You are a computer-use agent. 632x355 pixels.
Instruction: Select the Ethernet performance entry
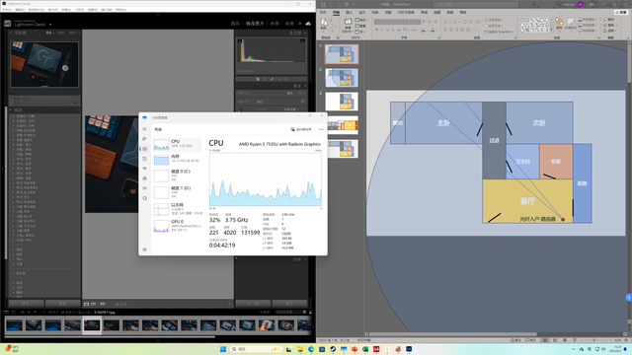[x=178, y=209]
